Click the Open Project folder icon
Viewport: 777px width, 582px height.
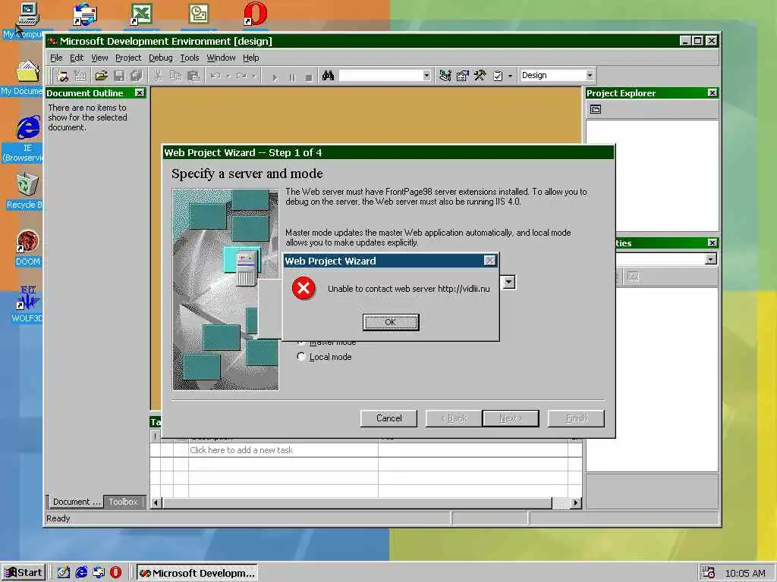click(x=101, y=76)
